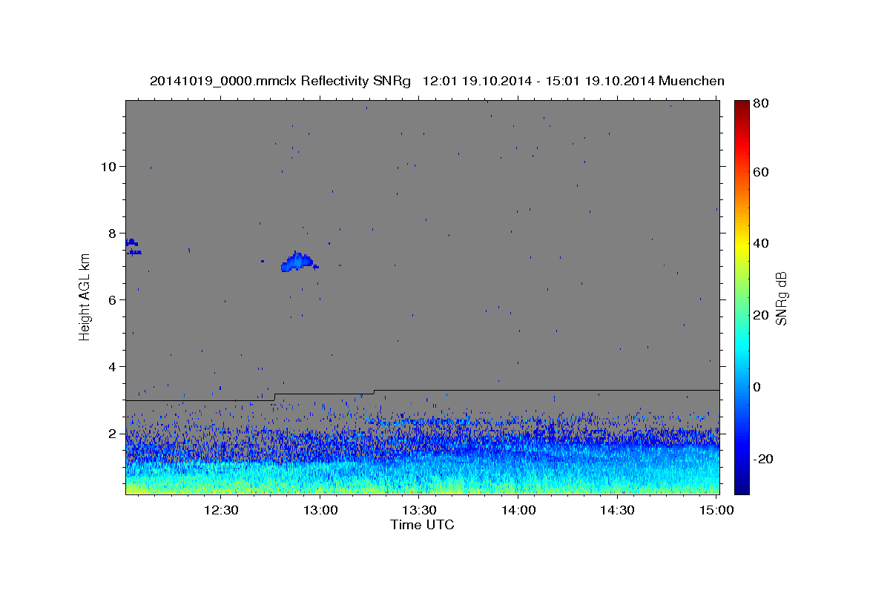Image resolution: width=890 pixels, height=593 pixels.
Task: Click the plot title text '20141019_0000.mmclx Reflectivity SNRg'
Action: [280, 81]
